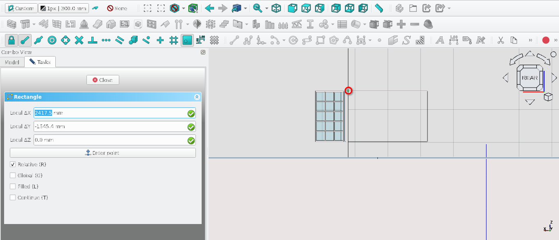Toggle snap to grid icon
Image resolution: width=559 pixels, height=240 pixels.
coord(174,40)
